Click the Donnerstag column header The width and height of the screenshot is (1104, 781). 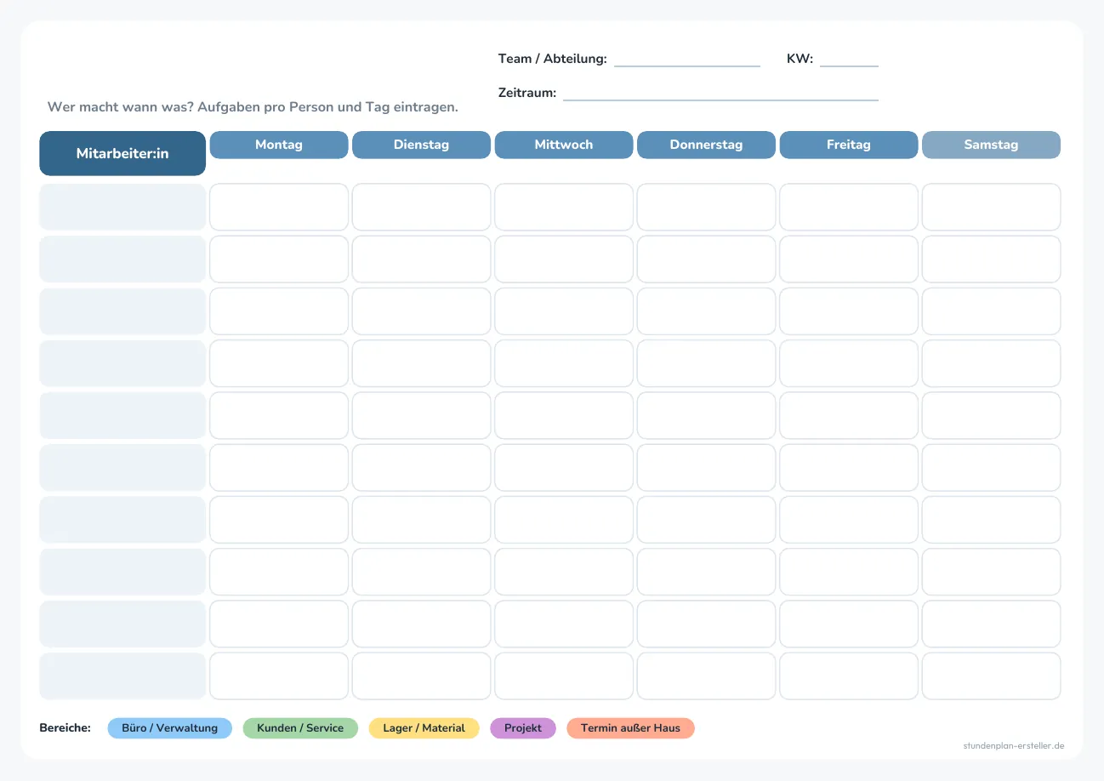click(706, 145)
